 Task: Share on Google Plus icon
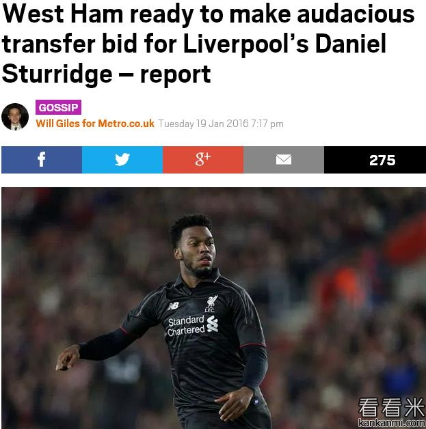[x=203, y=160]
